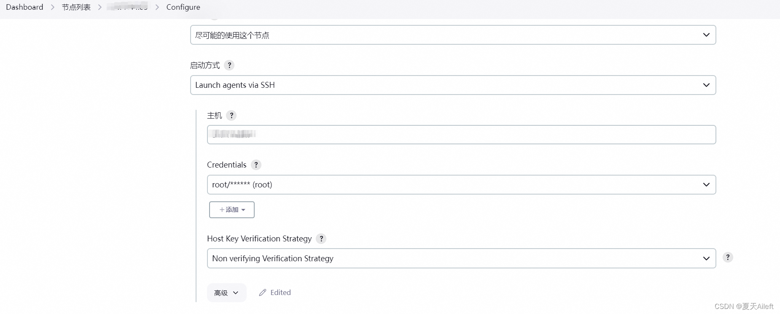780x314 pixels.
Task: Click the pencil Edited icon
Action: (x=263, y=292)
